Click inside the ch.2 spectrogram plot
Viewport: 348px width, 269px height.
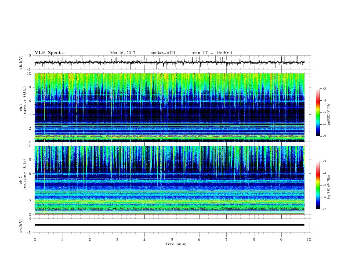pyautogui.click(x=170, y=180)
